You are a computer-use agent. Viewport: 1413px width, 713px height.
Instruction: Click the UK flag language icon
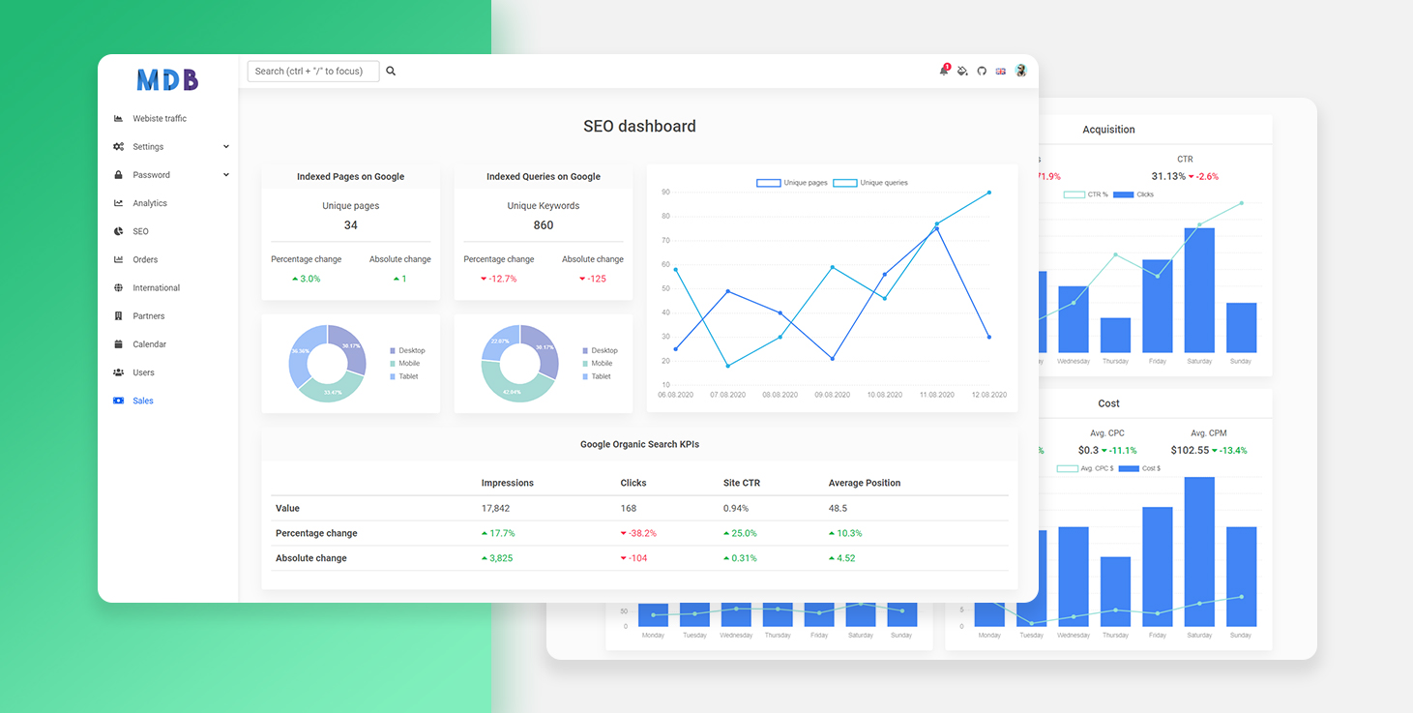(x=1001, y=71)
